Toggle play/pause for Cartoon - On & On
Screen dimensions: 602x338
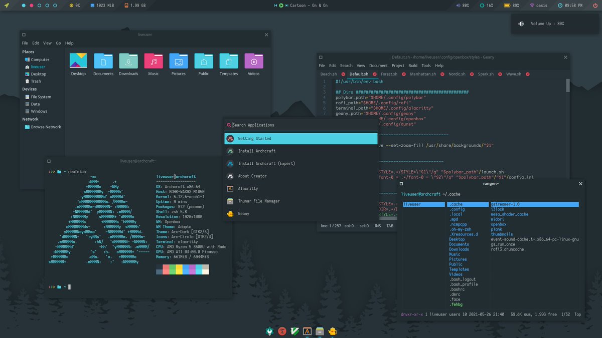[x=281, y=5]
